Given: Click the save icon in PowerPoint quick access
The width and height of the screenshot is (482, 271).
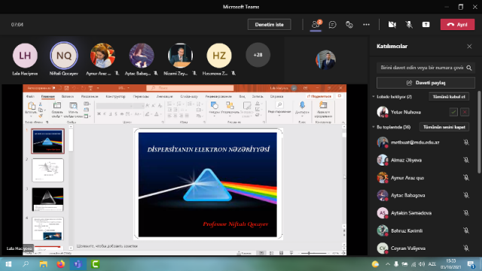Looking at the screenshot, I should coord(66,88).
